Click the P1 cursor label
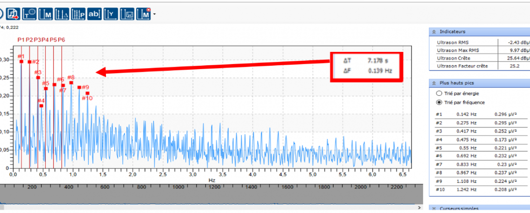This screenshot has width=530, height=213. click(21, 40)
